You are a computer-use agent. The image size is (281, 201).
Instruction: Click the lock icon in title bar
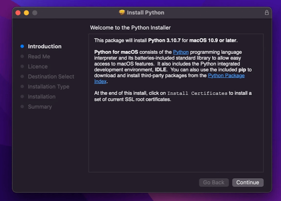coord(267,13)
